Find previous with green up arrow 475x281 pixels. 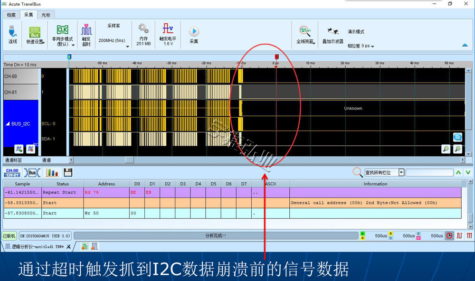pyautogui.click(x=458, y=172)
